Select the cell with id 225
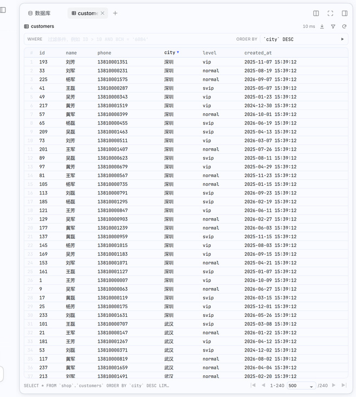The image size is (356, 397). tap(43, 80)
